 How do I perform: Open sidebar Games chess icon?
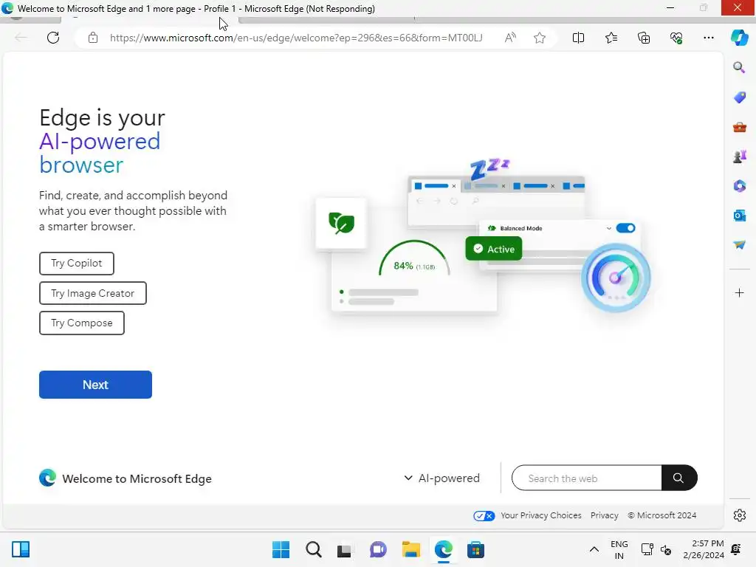(739, 157)
